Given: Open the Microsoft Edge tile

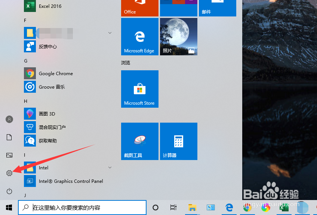Looking at the screenshot, I should click(x=140, y=37).
